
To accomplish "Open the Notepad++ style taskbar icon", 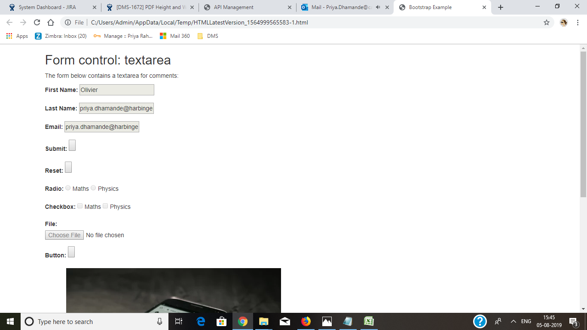I will tap(348, 321).
